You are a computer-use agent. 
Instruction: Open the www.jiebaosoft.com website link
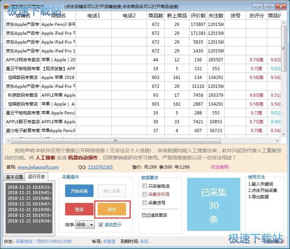[38, 167]
